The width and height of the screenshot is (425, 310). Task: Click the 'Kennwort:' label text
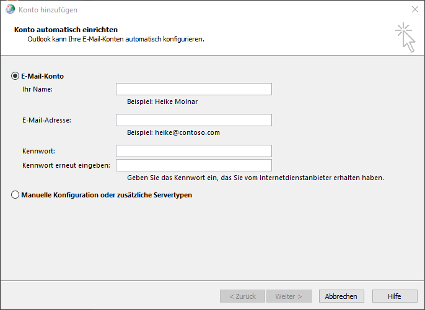coord(39,151)
